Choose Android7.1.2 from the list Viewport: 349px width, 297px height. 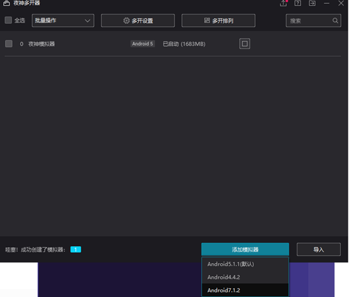click(x=245, y=290)
